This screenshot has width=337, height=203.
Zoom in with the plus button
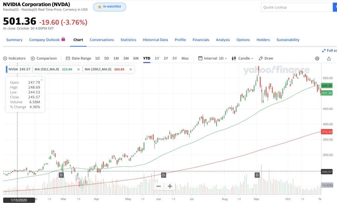[170, 186]
